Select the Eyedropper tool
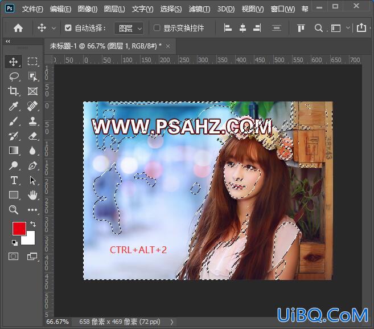The height and width of the screenshot is (329, 374). pos(13,106)
